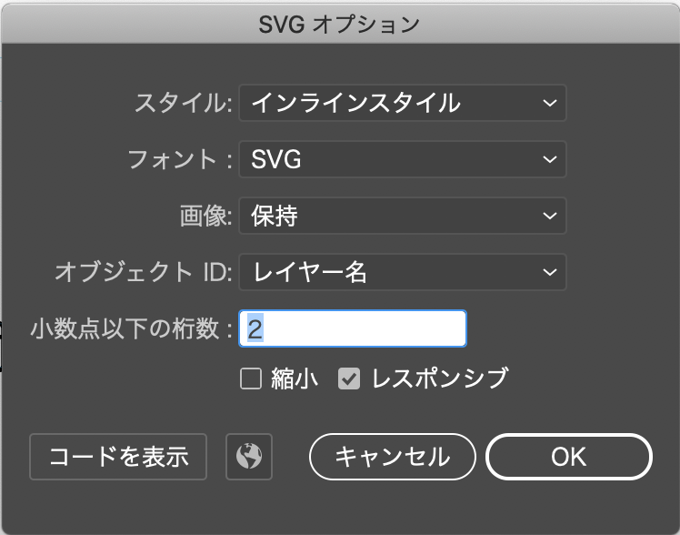This screenshot has width=680, height=535.
Task: Click the SVG オプション title bar
Action: [340, 24]
